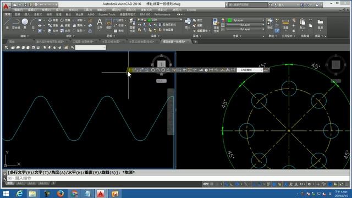The height and width of the screenshot is (198, 352).
Task: Click the 線性 (Linear) dimension button
Action: 119,20
